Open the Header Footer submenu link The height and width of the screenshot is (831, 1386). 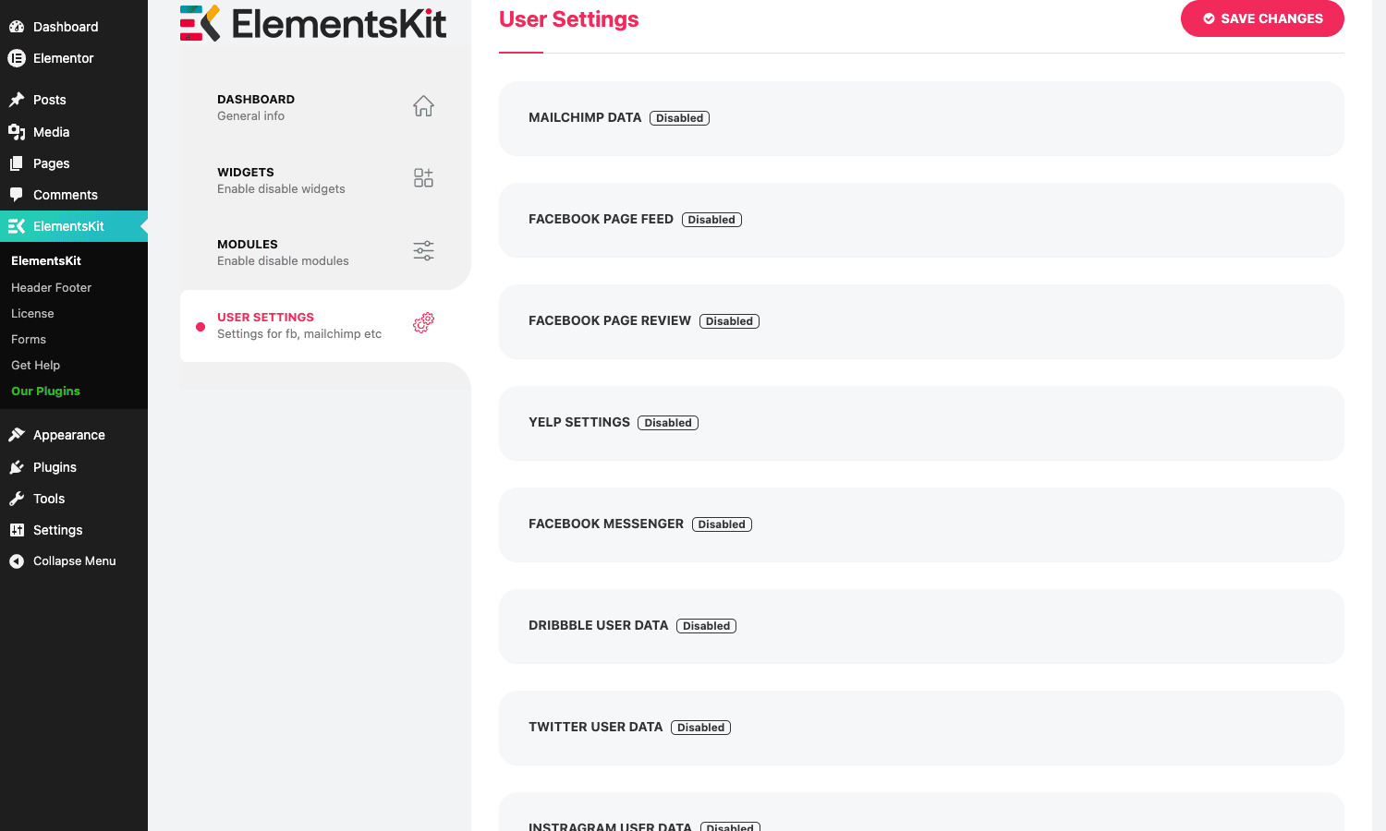[51, 287]
